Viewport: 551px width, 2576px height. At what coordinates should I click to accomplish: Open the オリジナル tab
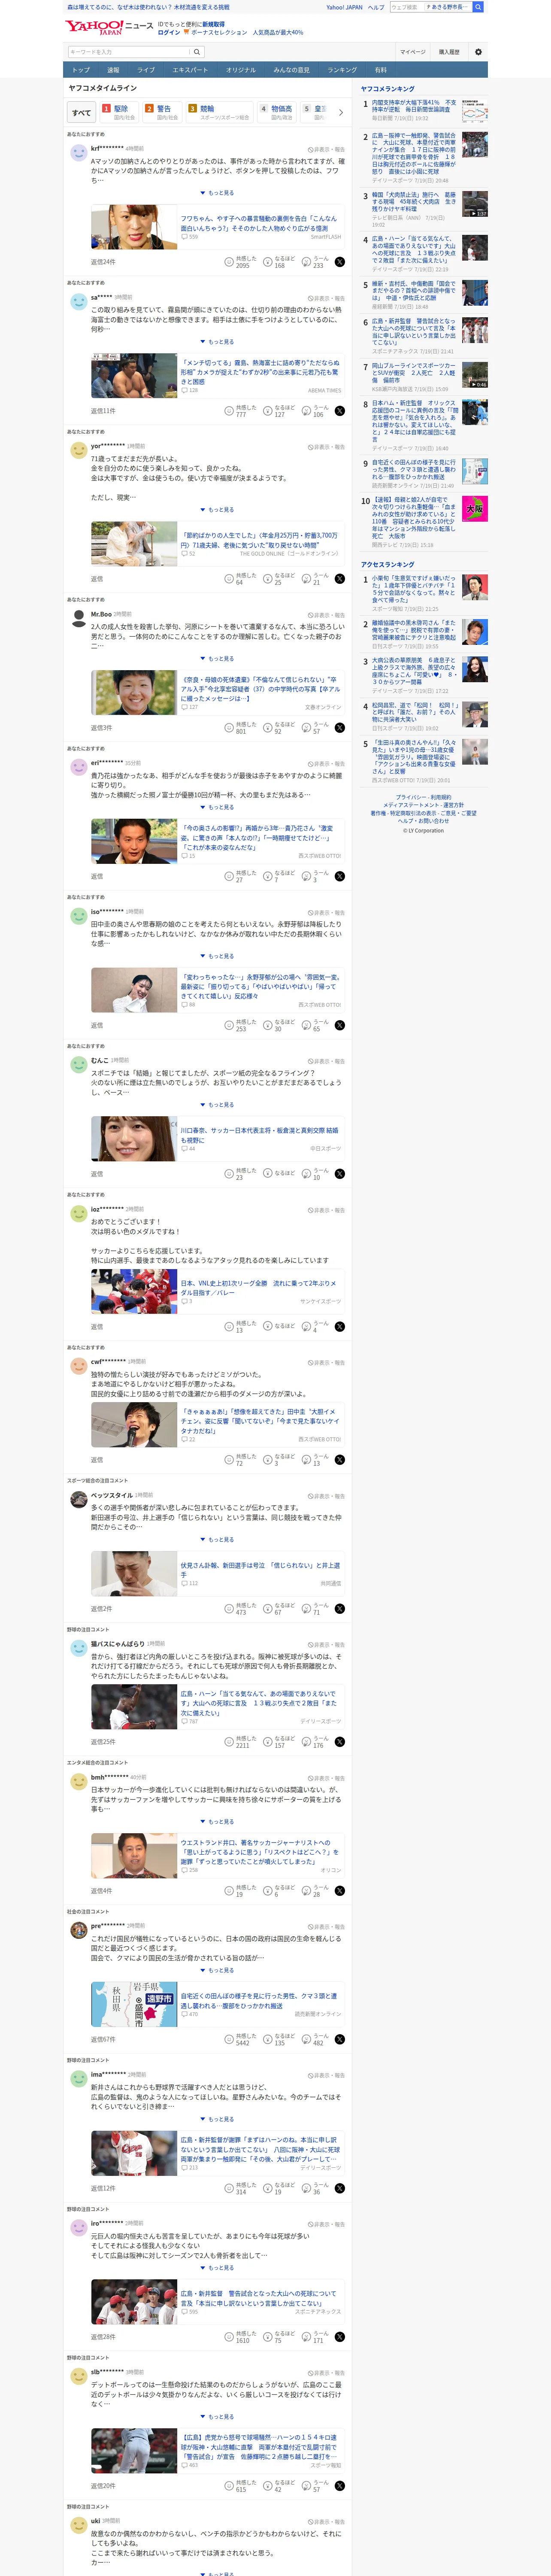pyautogui.click(x=241, y=70)
